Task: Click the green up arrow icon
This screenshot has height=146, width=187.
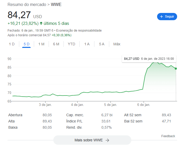Action: [x=41, y=23]
